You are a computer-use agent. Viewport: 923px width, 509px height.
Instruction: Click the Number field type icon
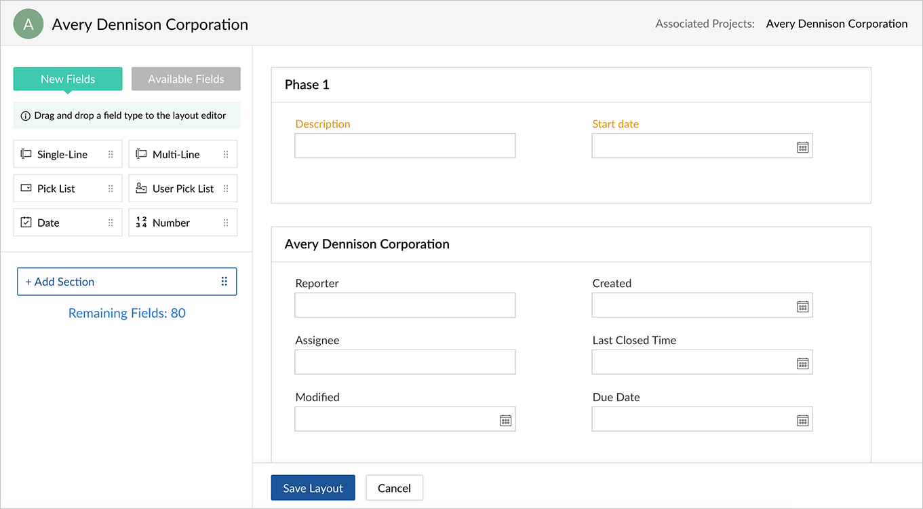click(x=142, y=222)
